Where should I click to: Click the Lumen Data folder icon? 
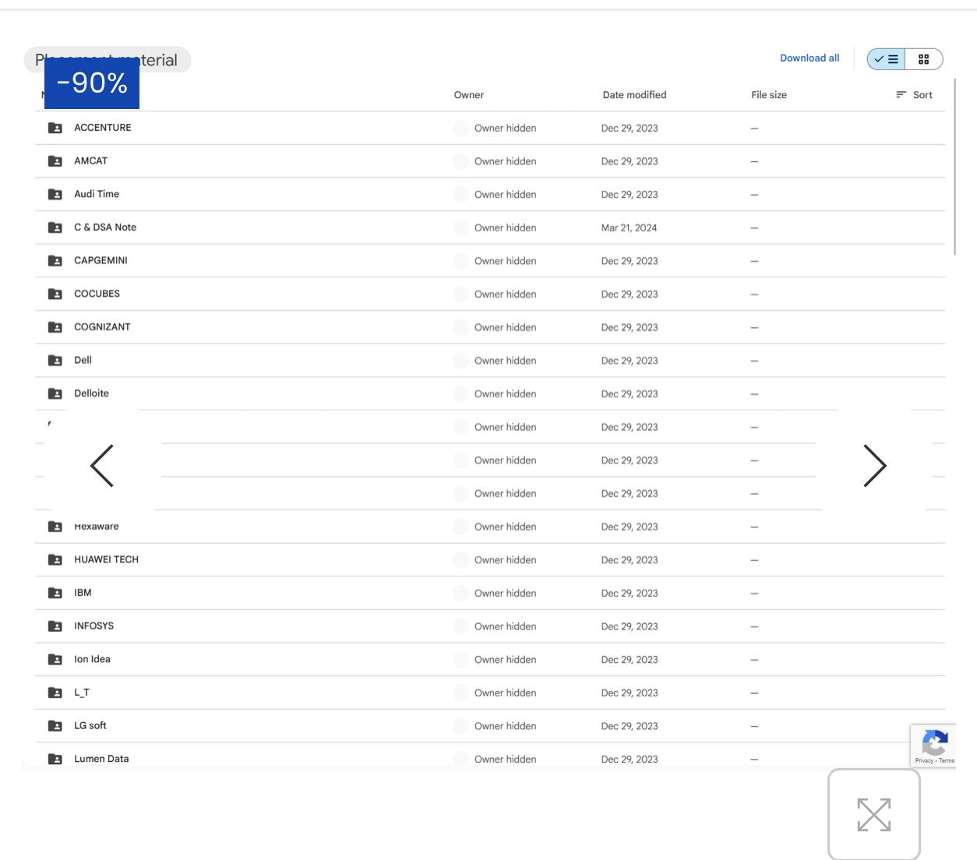pyautogui.click(x=55, y=759)
